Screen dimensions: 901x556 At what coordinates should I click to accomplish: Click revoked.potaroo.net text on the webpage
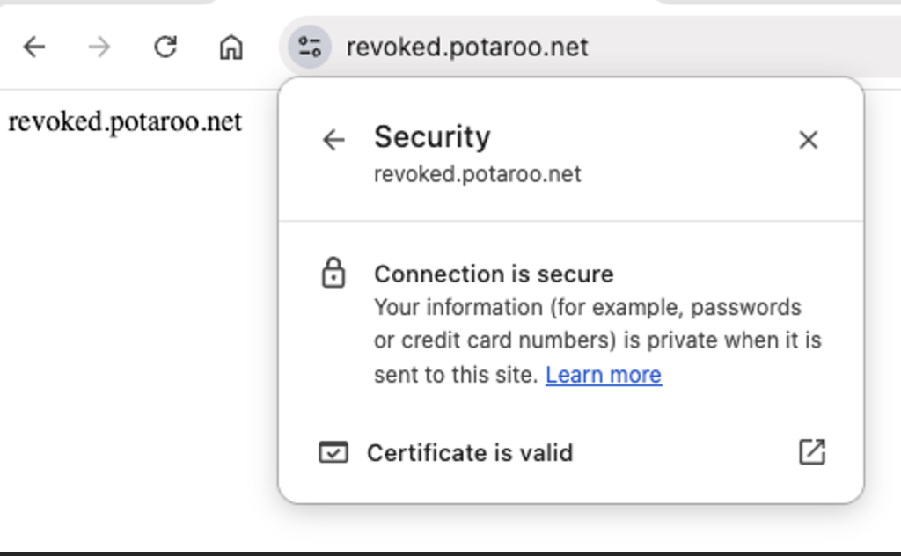pyautogui.click(x=125, y=121)
